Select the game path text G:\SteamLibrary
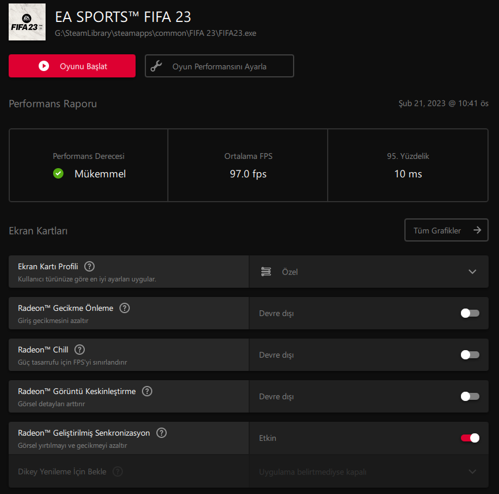The height and width of the screenshot is (494, 499). [155, 33]
